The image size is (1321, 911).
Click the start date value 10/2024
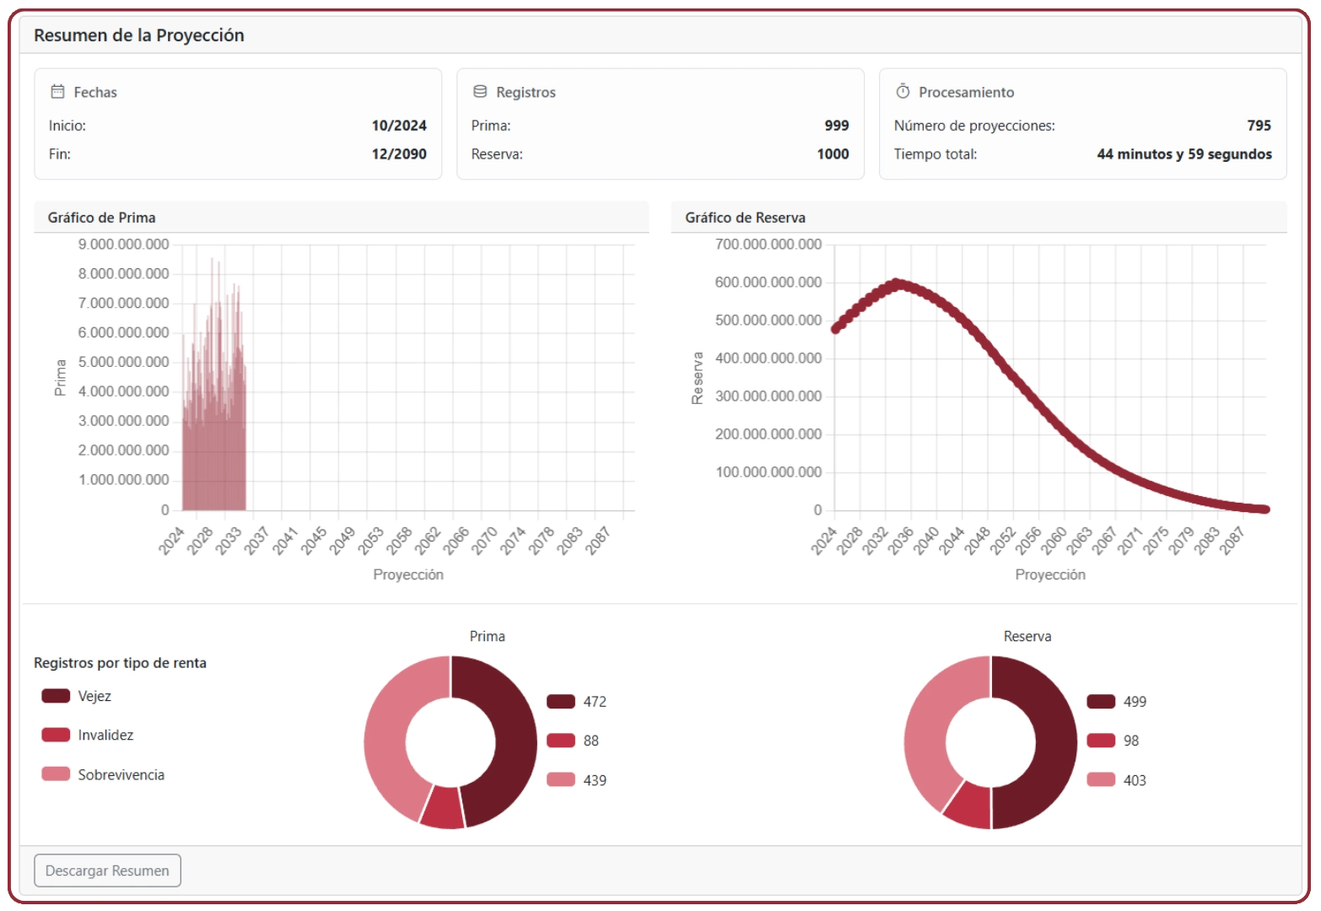[399, 126]
